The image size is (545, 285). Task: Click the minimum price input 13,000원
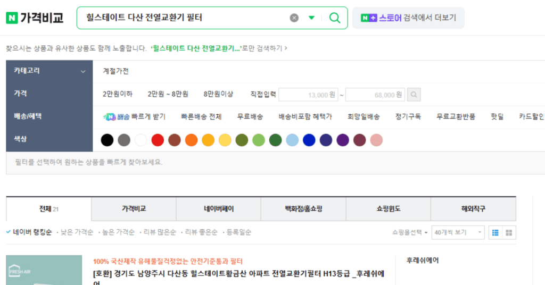pos(308,95)
